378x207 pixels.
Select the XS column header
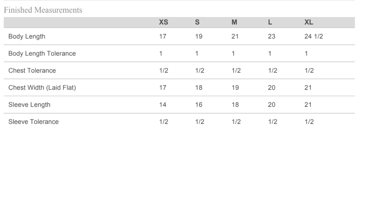[x=163, y=22]
